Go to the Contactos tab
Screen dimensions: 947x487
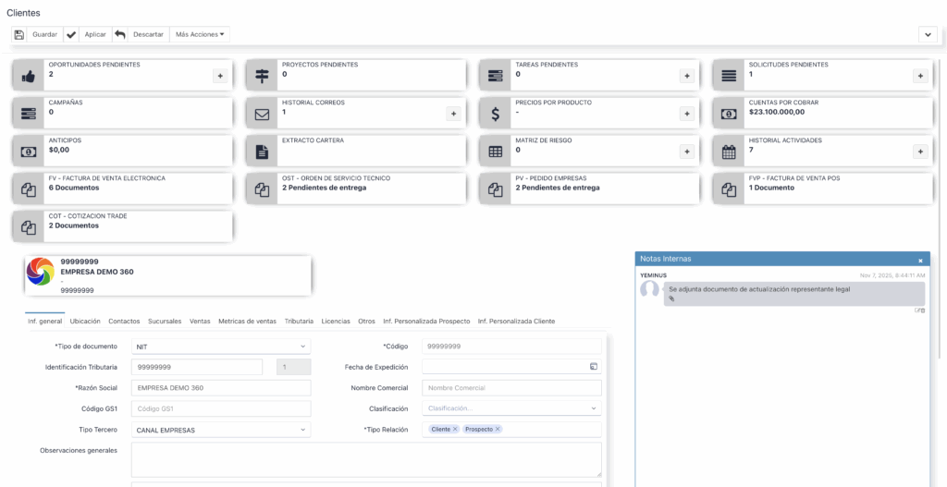[x=124, y=321]
